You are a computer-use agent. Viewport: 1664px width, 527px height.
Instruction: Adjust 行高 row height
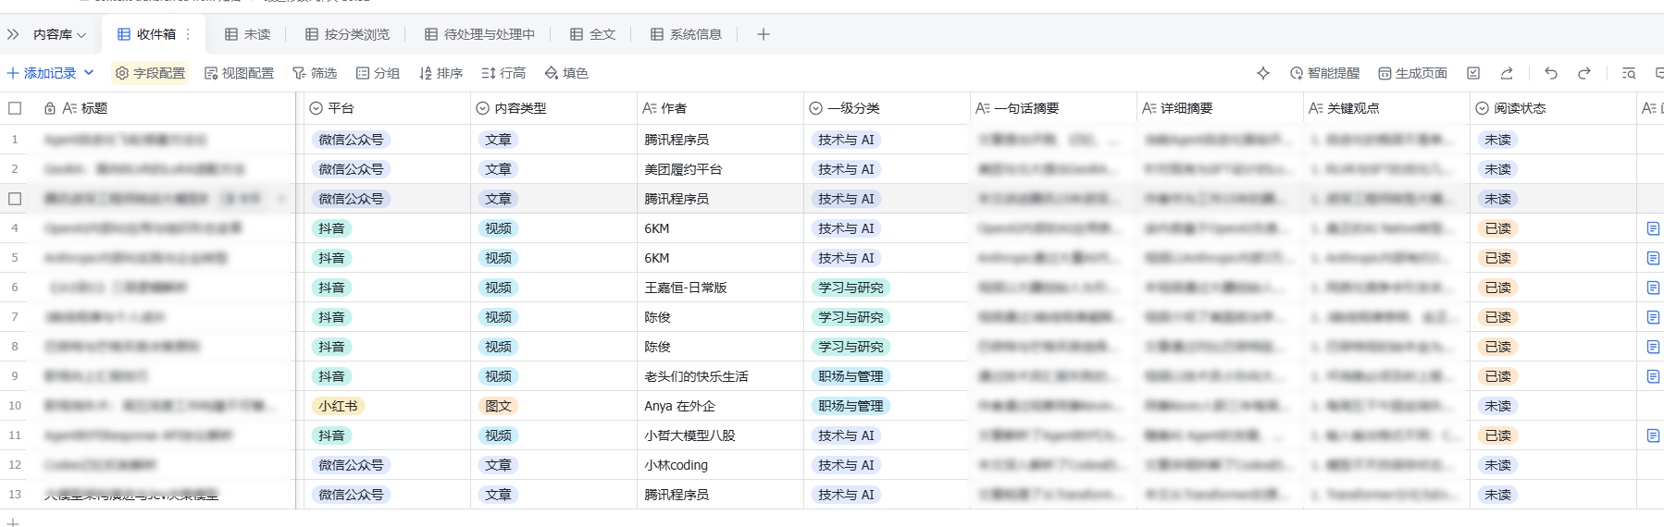(503, 73)
